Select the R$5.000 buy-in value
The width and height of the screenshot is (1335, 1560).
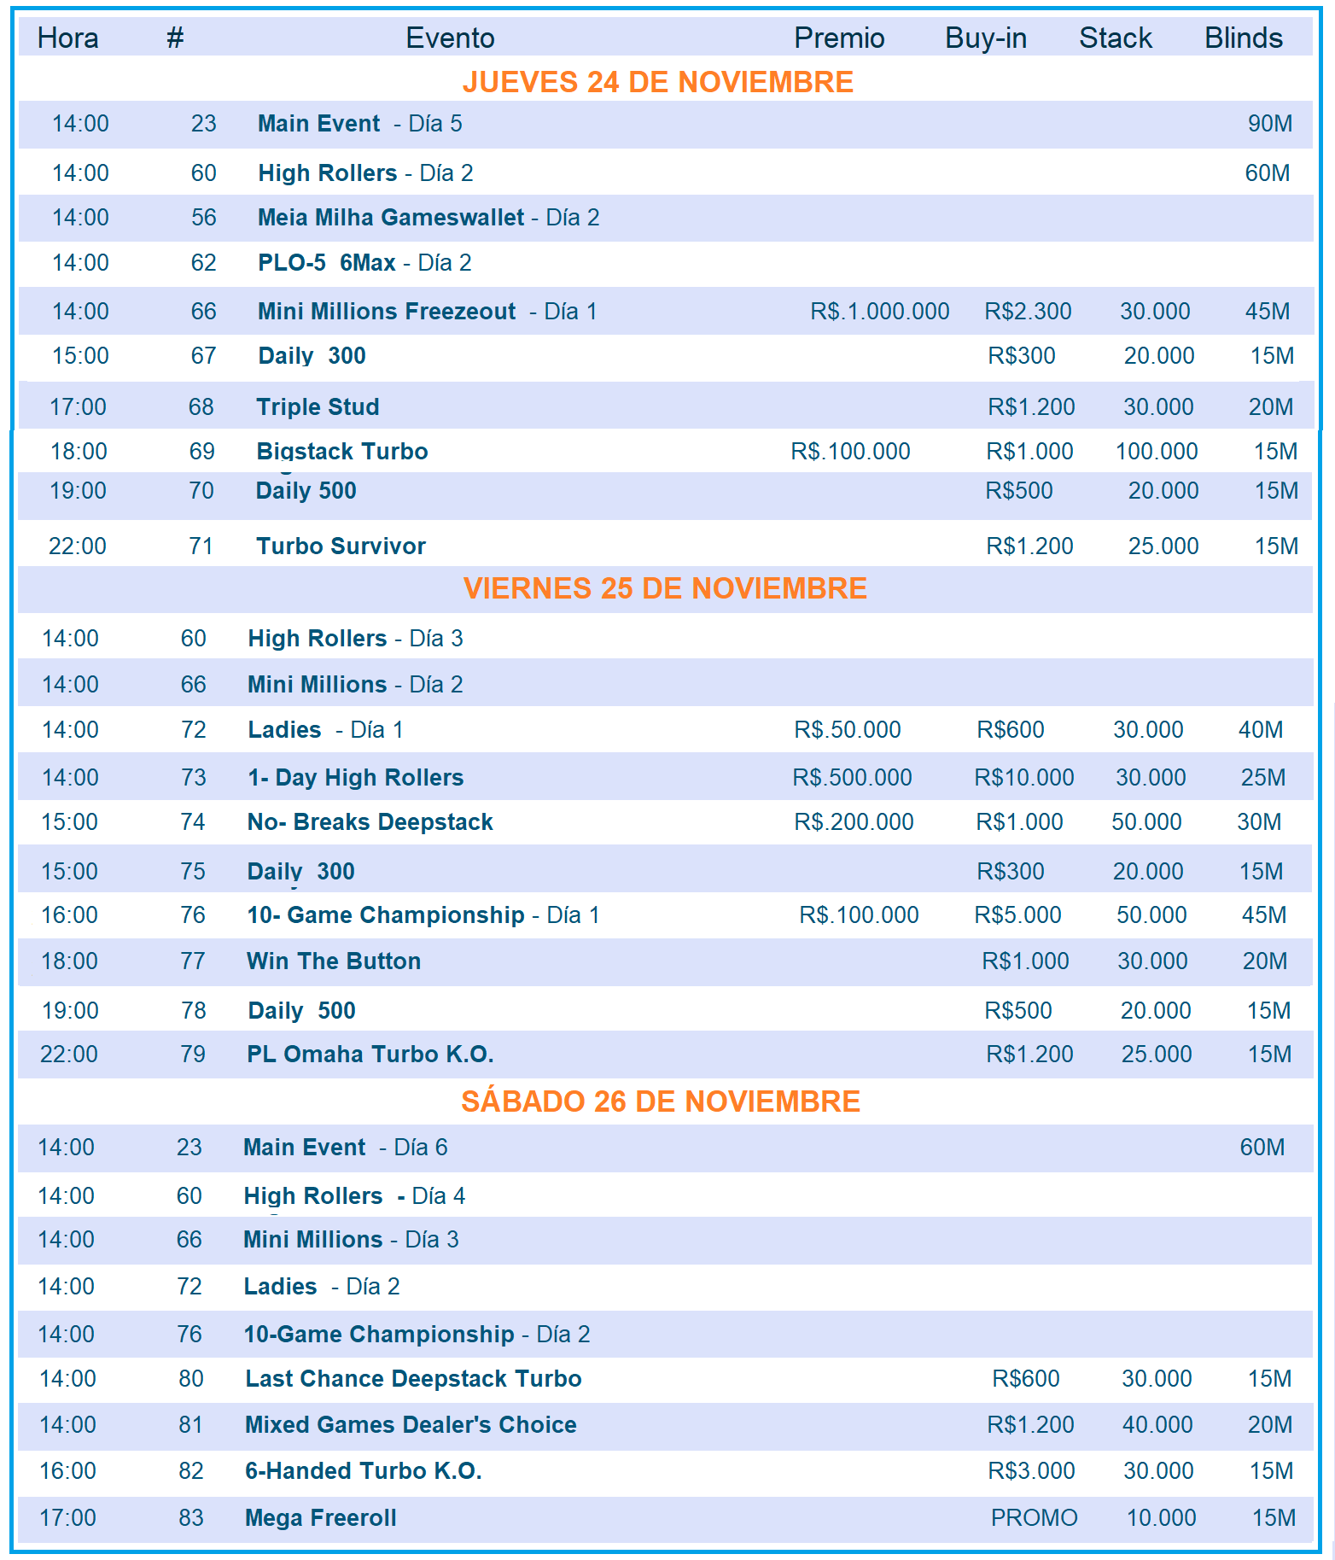1018,915
